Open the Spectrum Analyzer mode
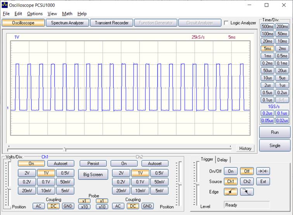This screenshot has width=293, height=215. coord(67,23)
